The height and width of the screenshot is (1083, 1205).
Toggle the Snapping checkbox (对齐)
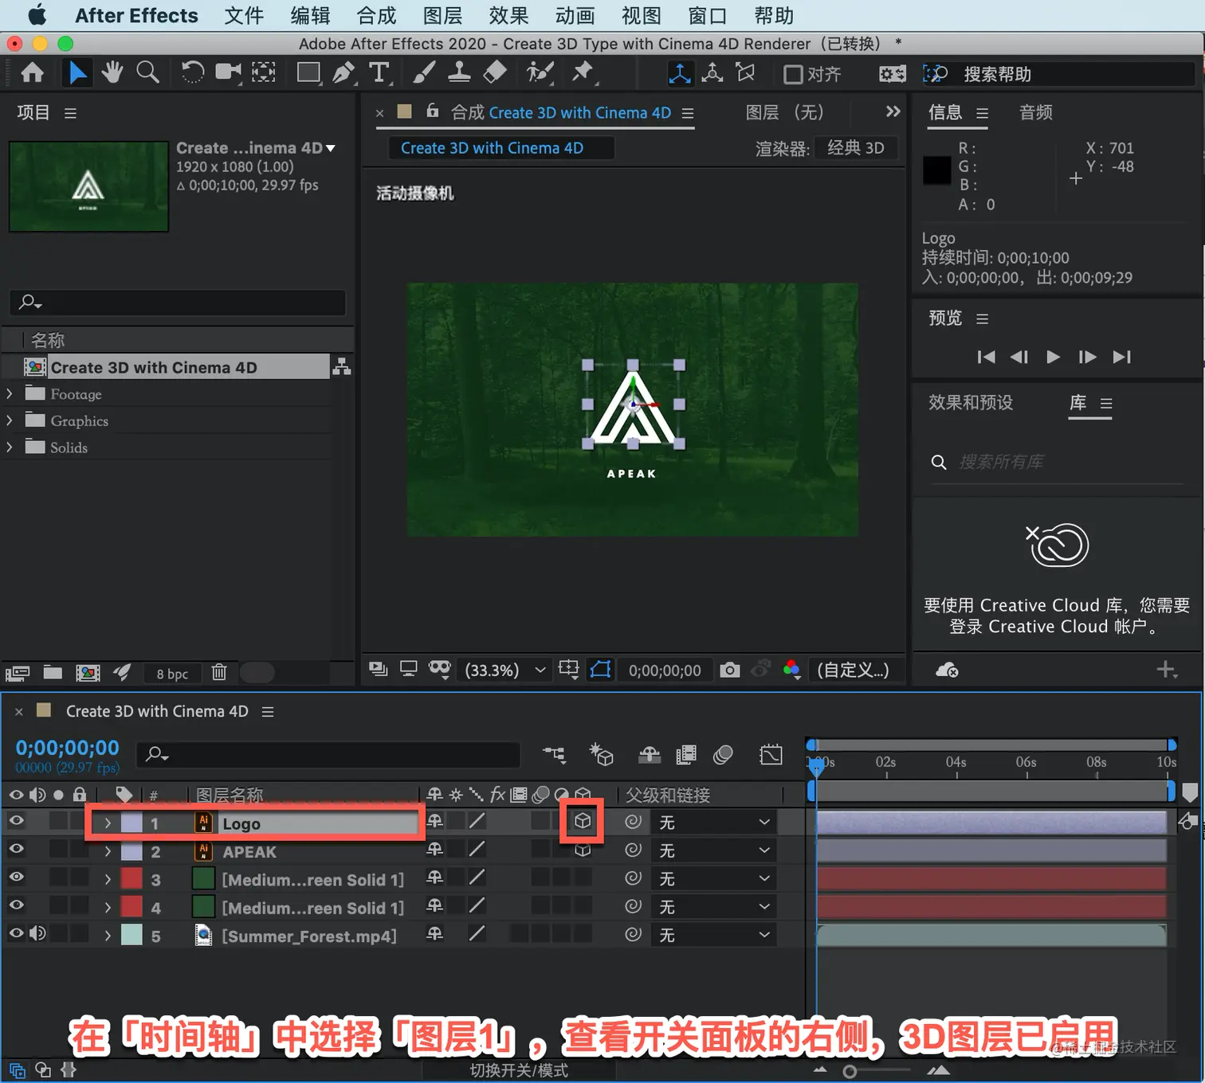click(x=793, y=74)
